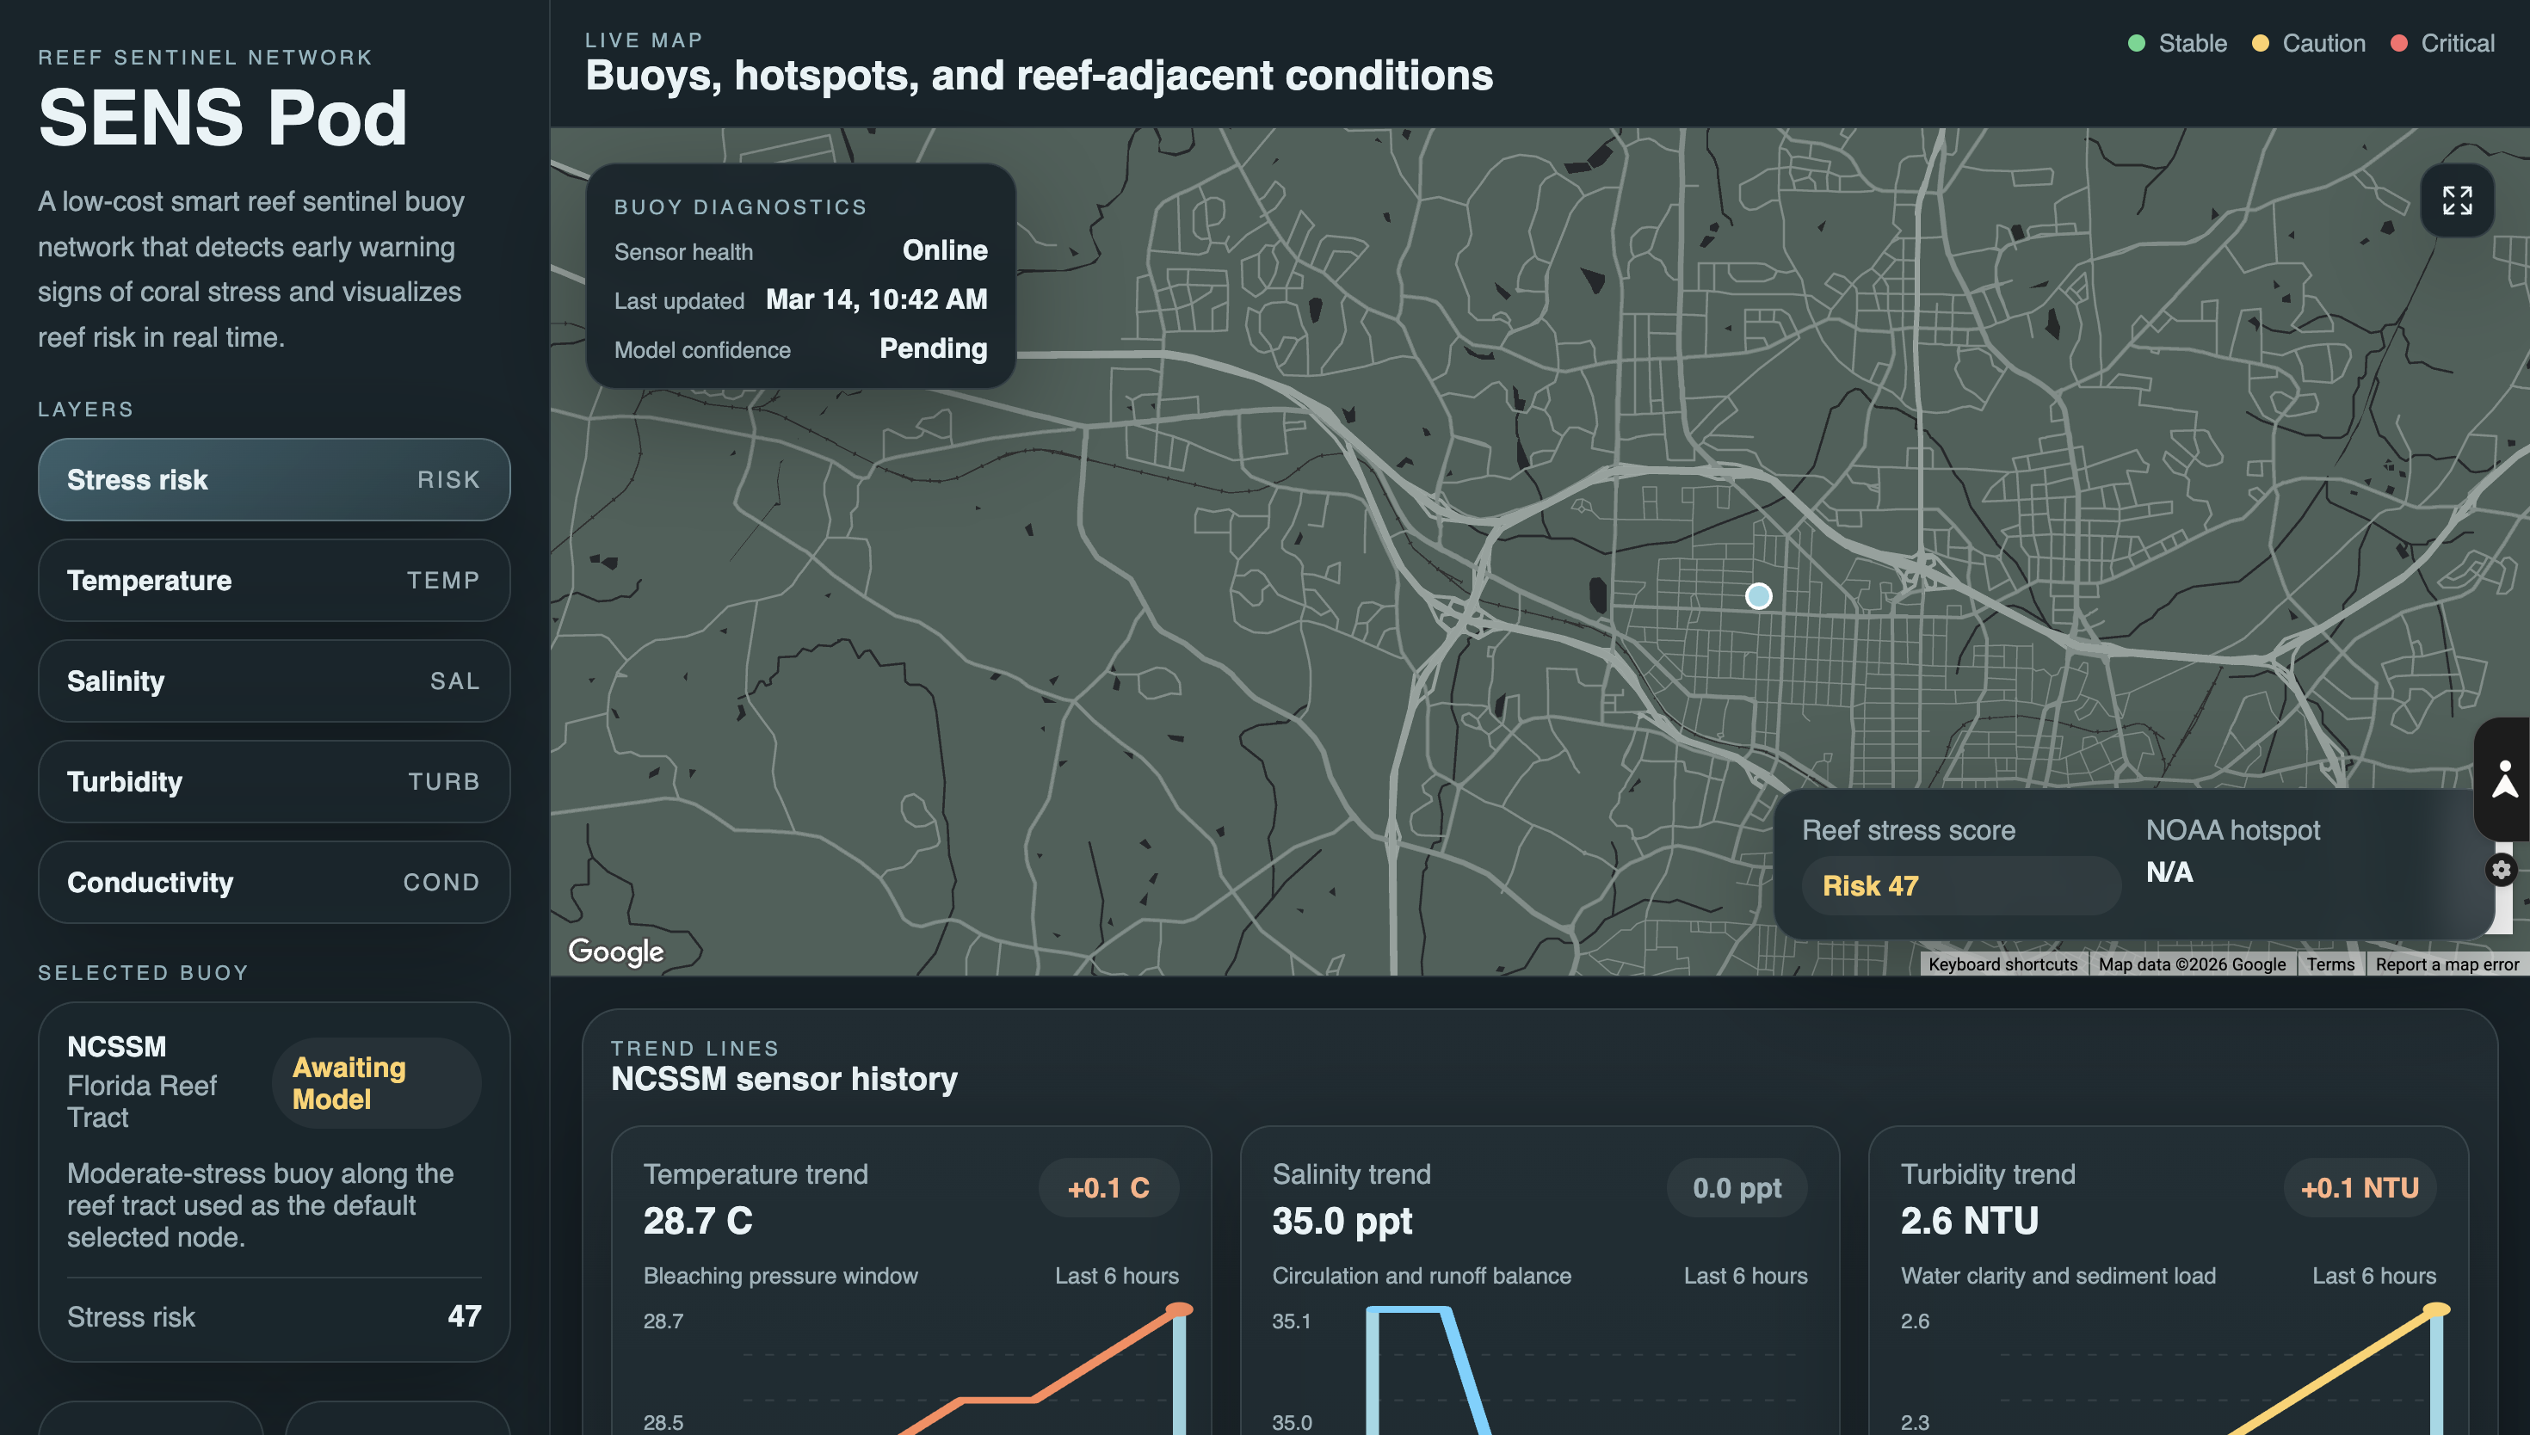Select the Conductivity layer

coord(274,882)
